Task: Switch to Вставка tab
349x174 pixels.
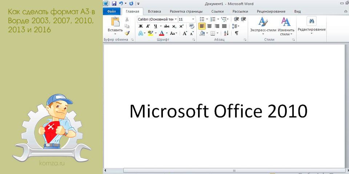Action: coord(155,11)
